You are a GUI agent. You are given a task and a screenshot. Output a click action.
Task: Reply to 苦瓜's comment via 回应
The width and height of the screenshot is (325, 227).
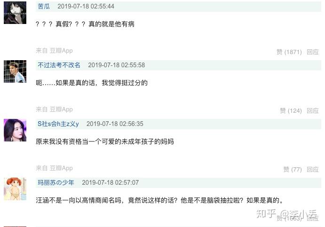click(x=313, y=52)
